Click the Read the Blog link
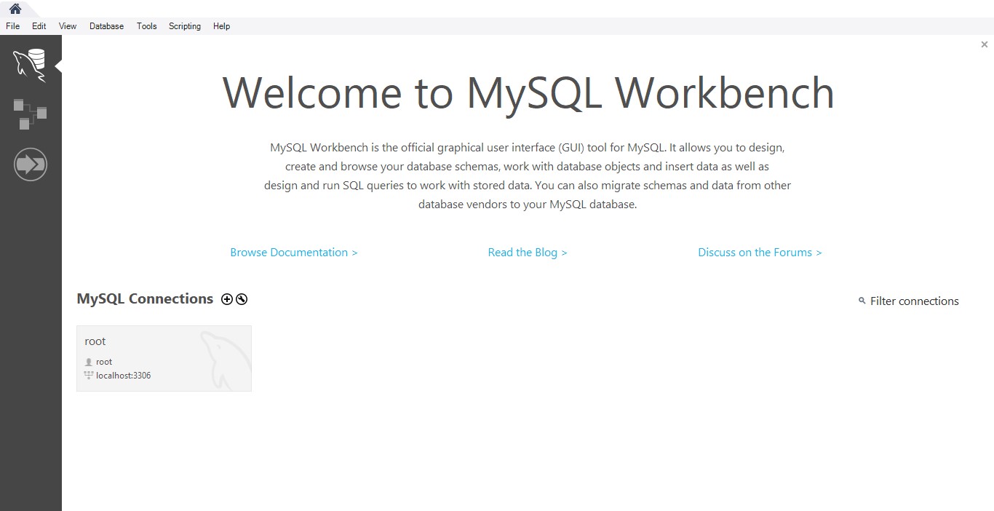This screenshot has height=511, width=994. click(x=528, y=253)
